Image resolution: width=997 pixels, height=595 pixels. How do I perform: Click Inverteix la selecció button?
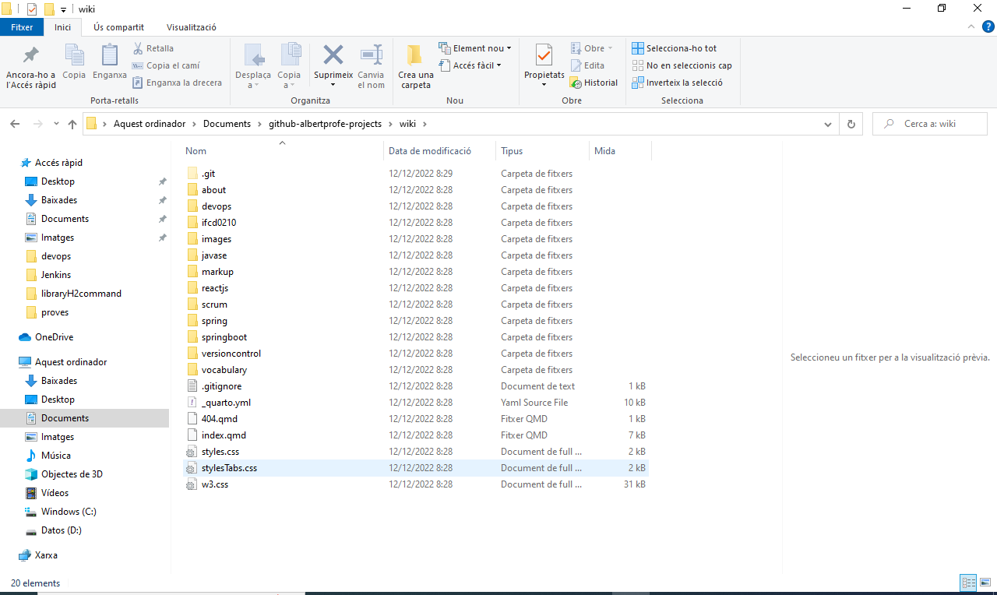click(x=677, y=83)
